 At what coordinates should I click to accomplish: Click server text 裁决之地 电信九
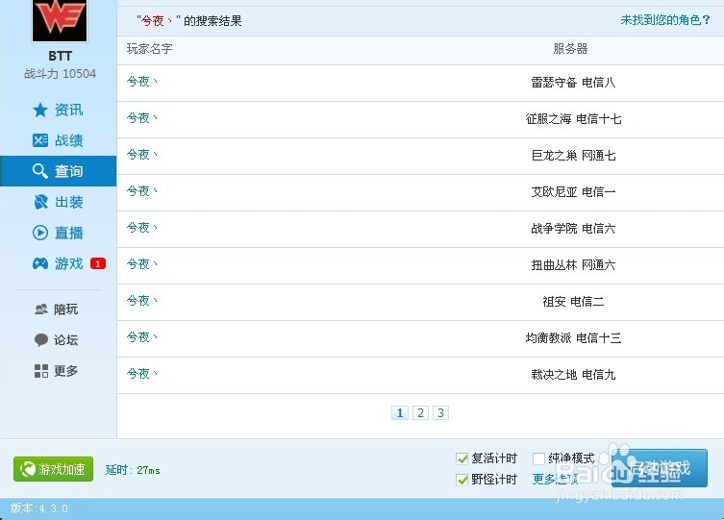coord(573,374)
